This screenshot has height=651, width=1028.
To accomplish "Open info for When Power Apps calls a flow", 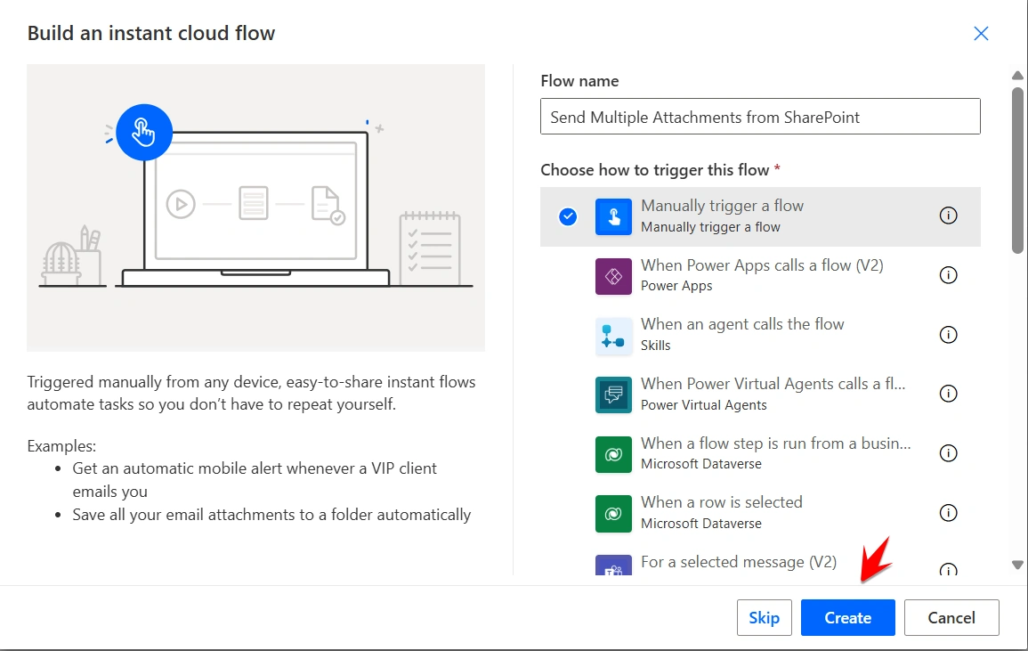I will tap(948, 275).
